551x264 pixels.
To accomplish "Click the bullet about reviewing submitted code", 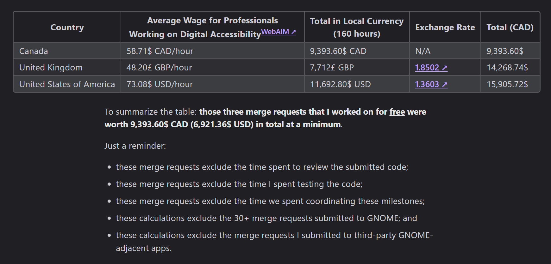I will point(262,167).
